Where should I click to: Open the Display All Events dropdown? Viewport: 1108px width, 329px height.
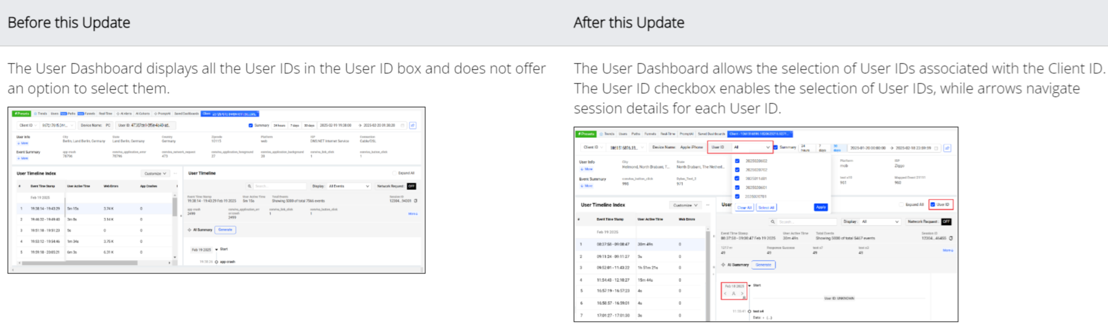[x=349, y=186]
